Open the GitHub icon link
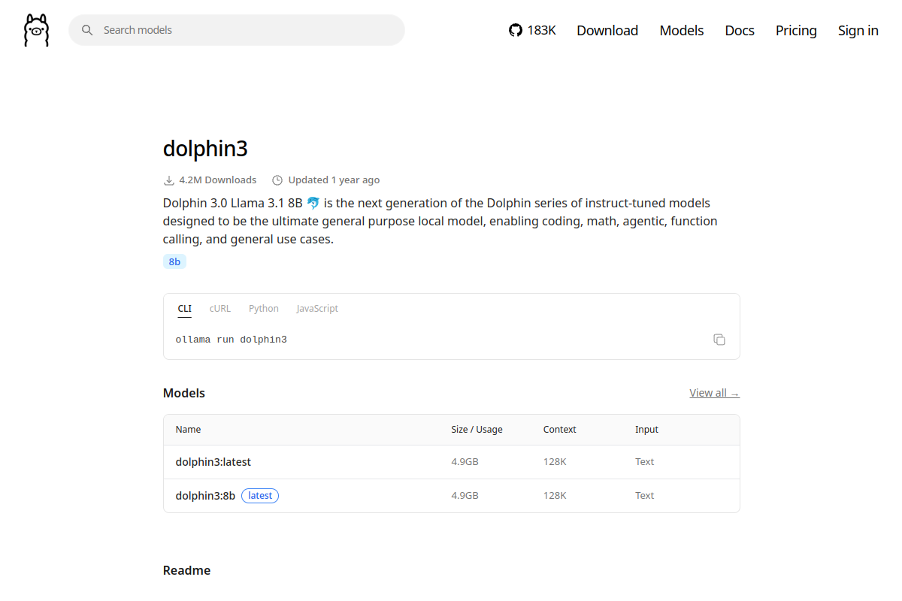902x601 pixels. click(515, 30)
